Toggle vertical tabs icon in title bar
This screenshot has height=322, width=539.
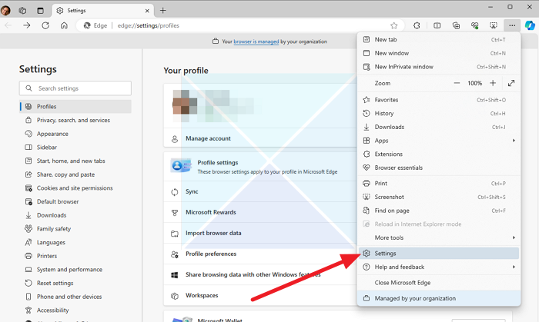coord(40,11)
